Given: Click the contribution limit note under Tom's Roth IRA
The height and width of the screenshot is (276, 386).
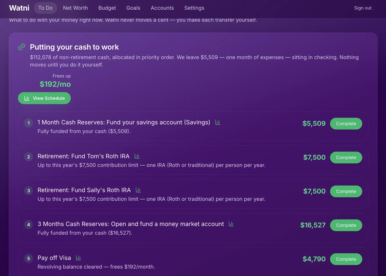Looking at the screenshot, I should click(x=151, y=165).
